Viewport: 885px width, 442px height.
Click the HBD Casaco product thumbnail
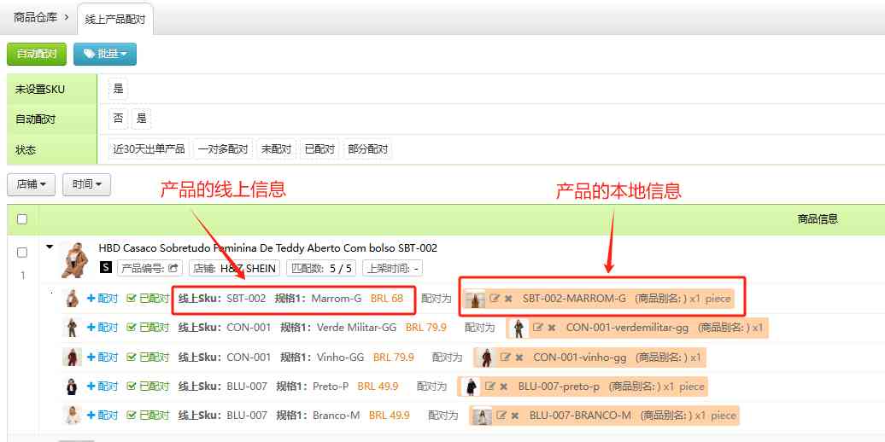point(75,259)
